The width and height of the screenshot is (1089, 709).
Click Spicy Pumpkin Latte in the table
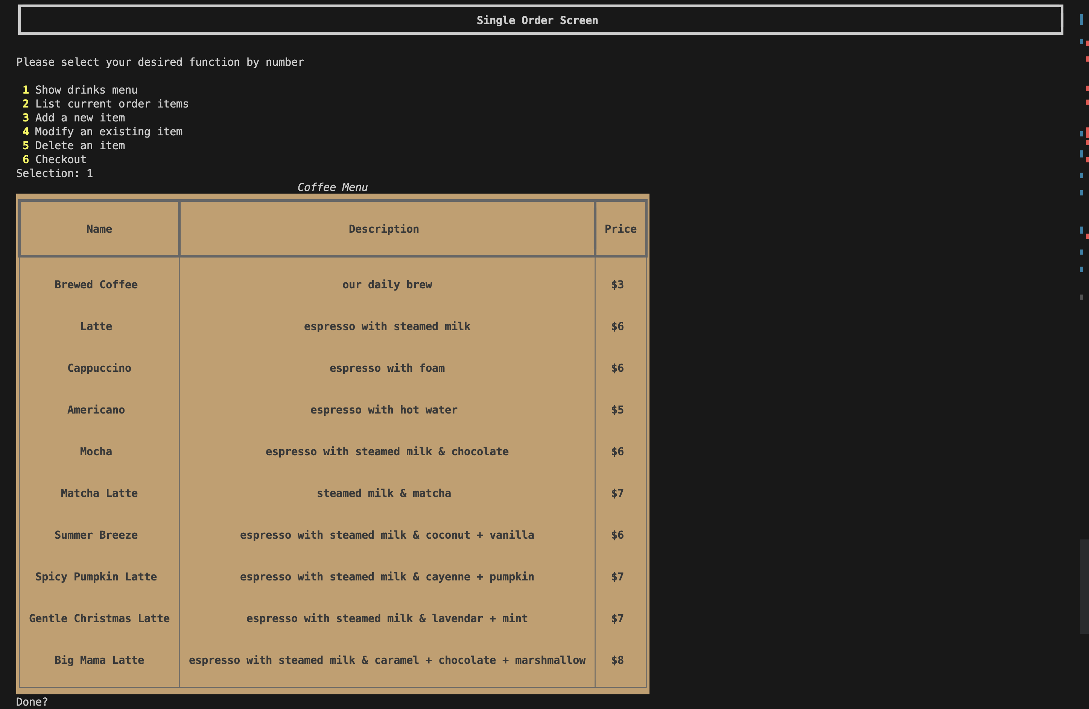coord(96,577)
